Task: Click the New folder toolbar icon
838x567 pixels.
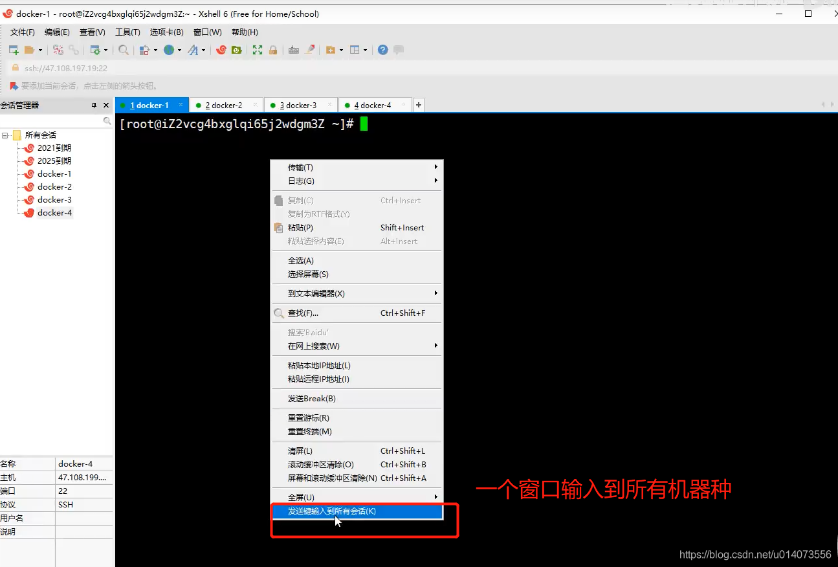Action: point(331,50)
